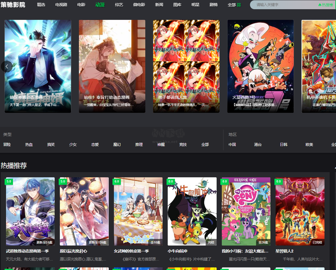
Task: Open the 站住！奉旨打劫动态漫画 banner poster
Action: (112, 66)
